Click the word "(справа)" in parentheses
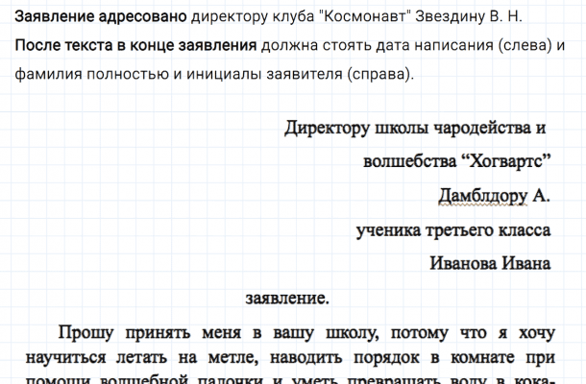The image size is (586, 384). (x=378, y=75)
